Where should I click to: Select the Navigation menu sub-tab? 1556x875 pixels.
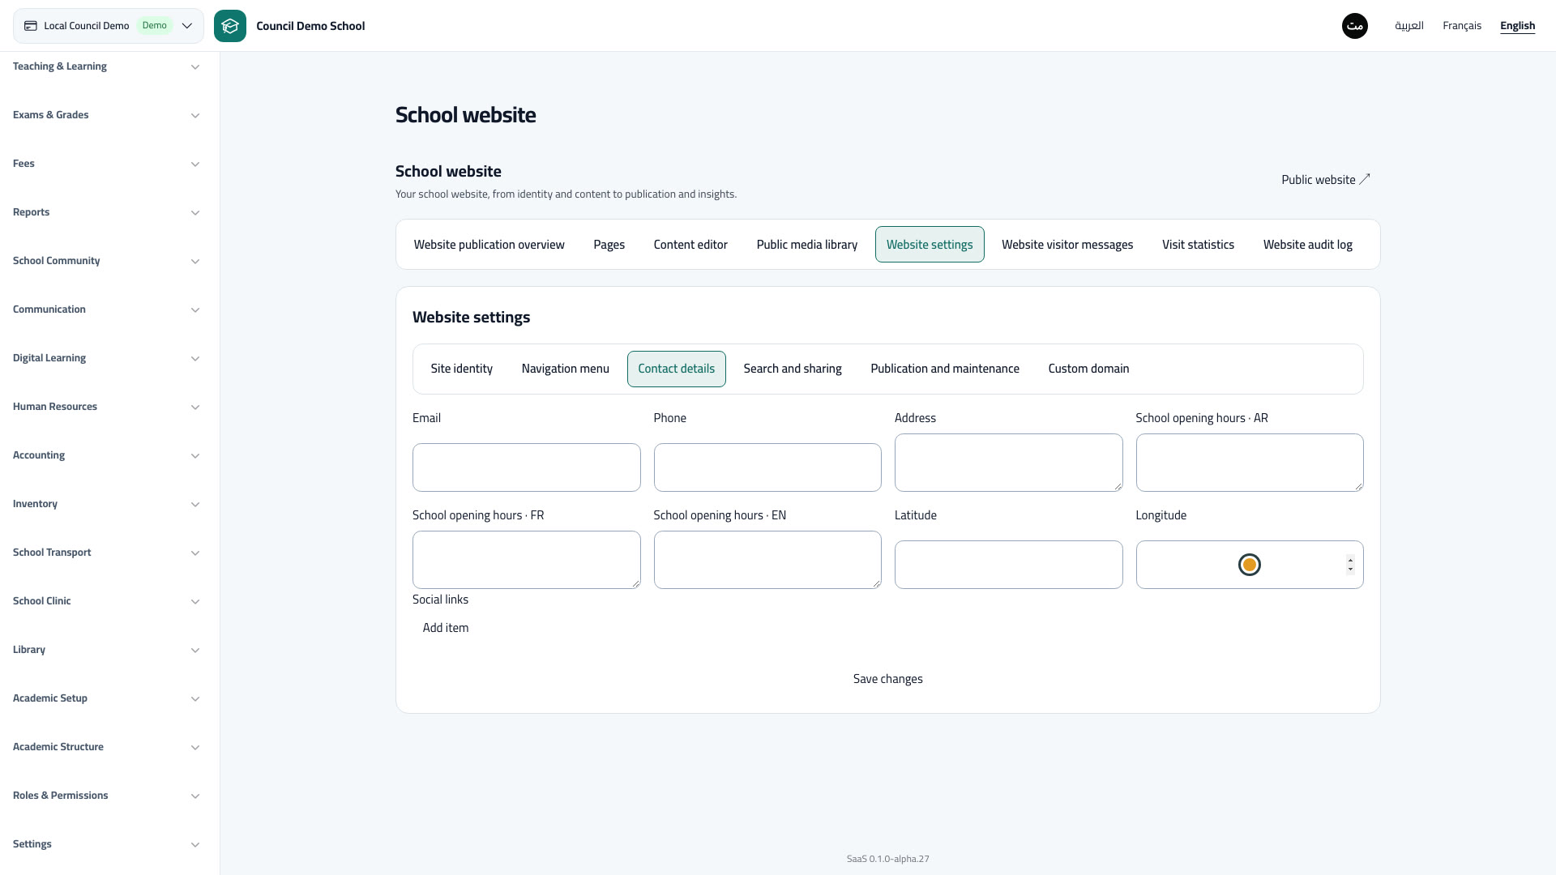point(565,369)
